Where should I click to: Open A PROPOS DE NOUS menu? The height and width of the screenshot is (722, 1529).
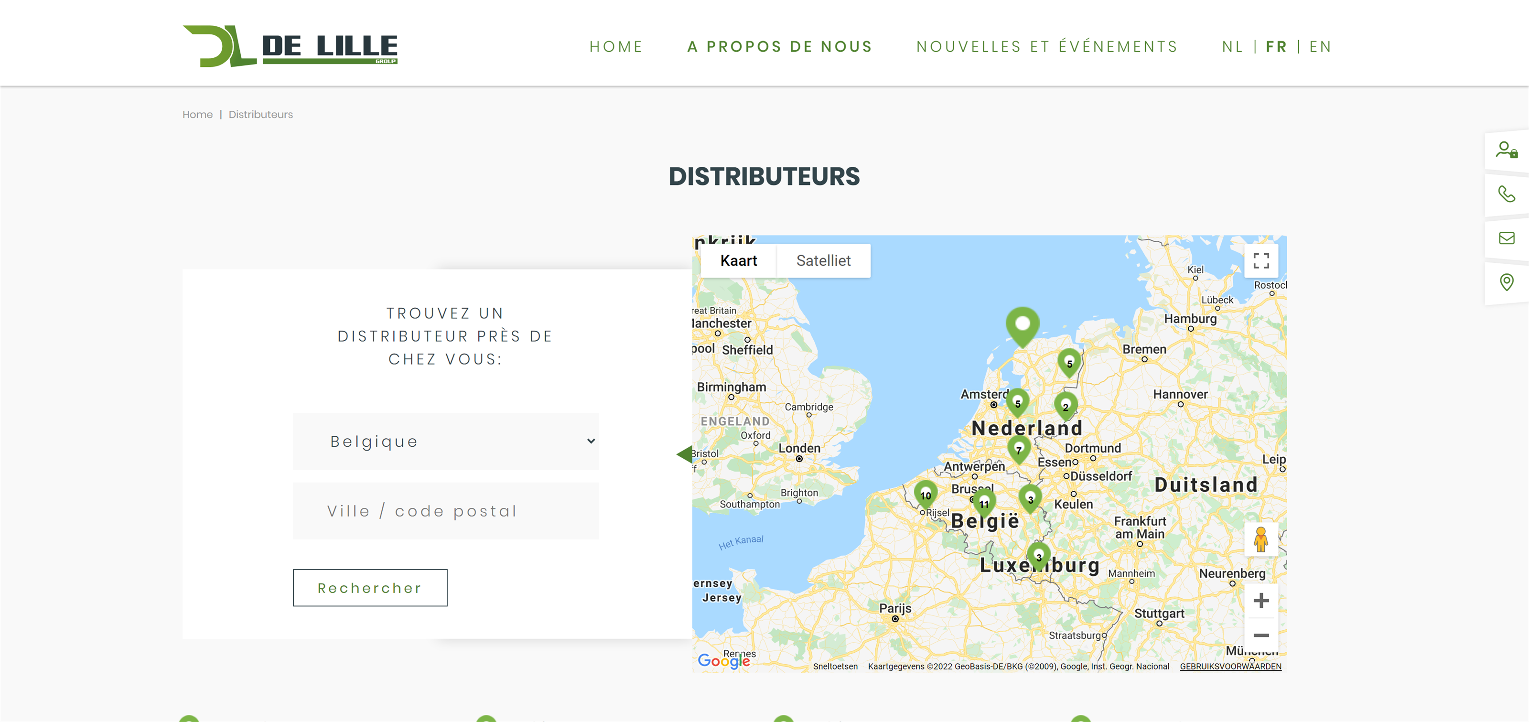[779, 47]
